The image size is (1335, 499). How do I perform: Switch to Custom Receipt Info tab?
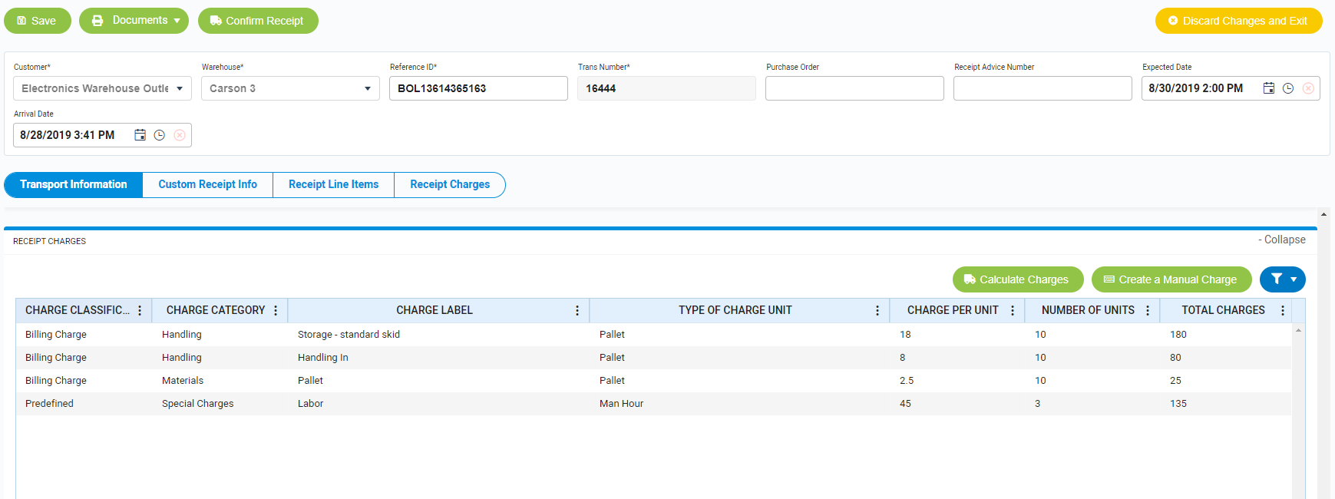click(207, 185)
